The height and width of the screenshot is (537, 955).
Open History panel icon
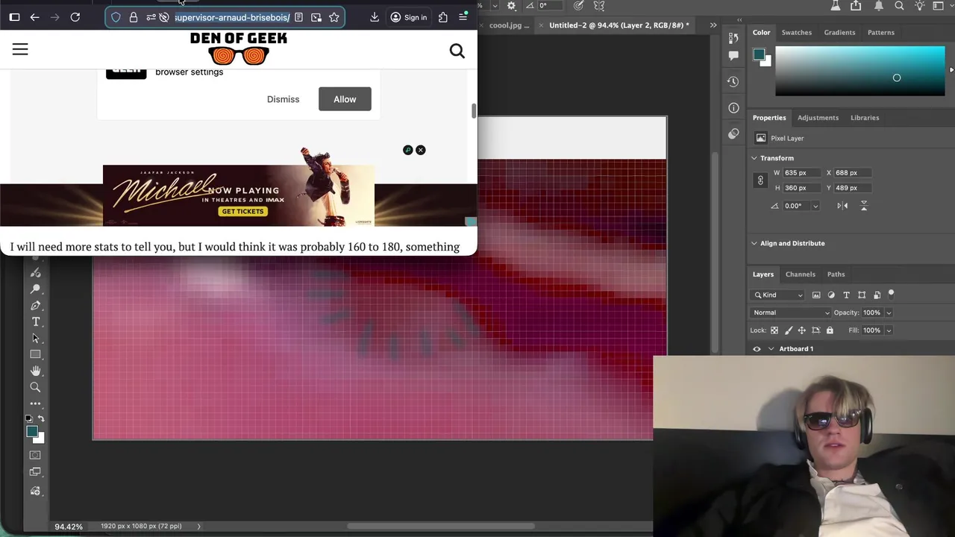(x=733, y=81)
